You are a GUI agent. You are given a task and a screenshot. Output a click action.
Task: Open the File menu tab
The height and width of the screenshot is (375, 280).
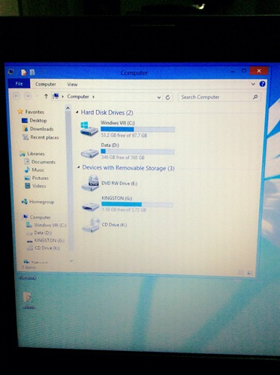pos(19,83)
